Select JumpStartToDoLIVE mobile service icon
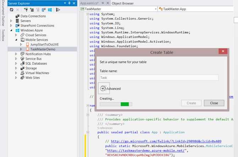Screen dimensions: 238x157 tap(27, 44)
